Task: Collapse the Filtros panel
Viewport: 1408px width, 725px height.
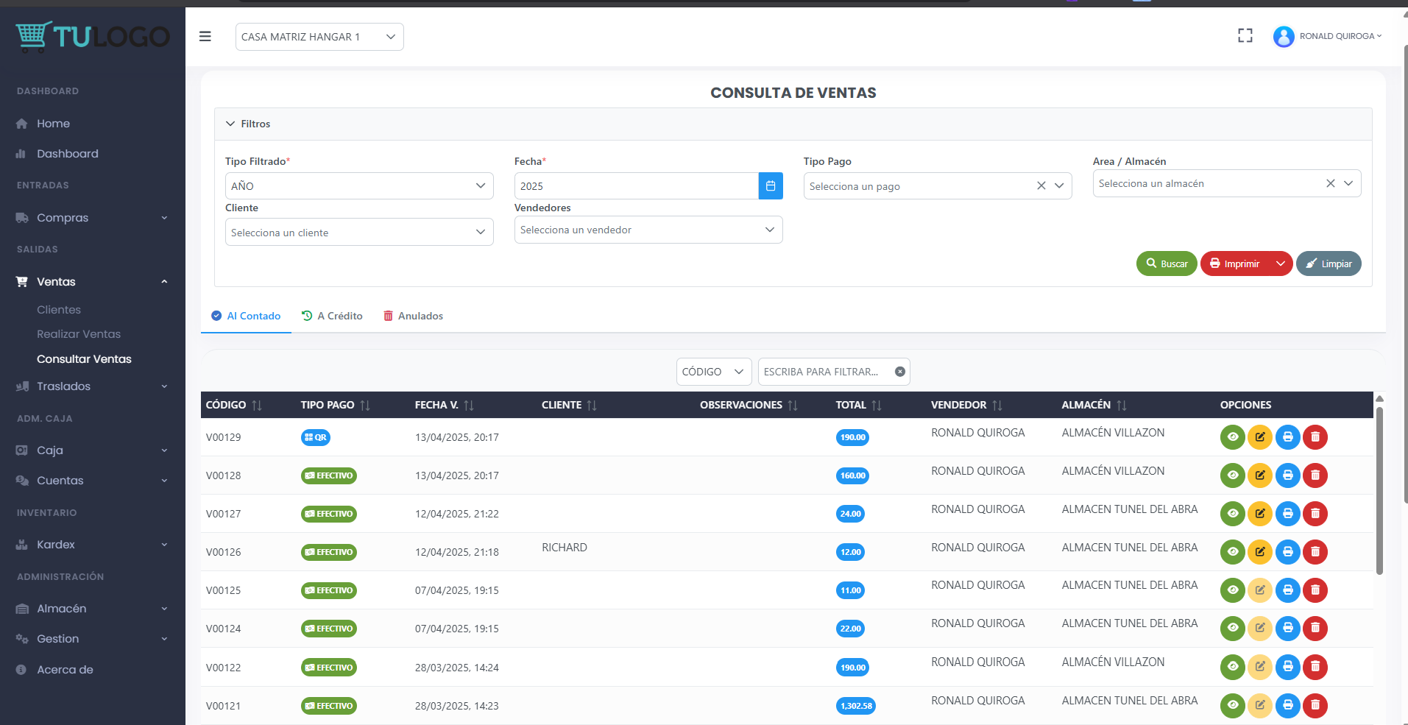Action: 230,124
